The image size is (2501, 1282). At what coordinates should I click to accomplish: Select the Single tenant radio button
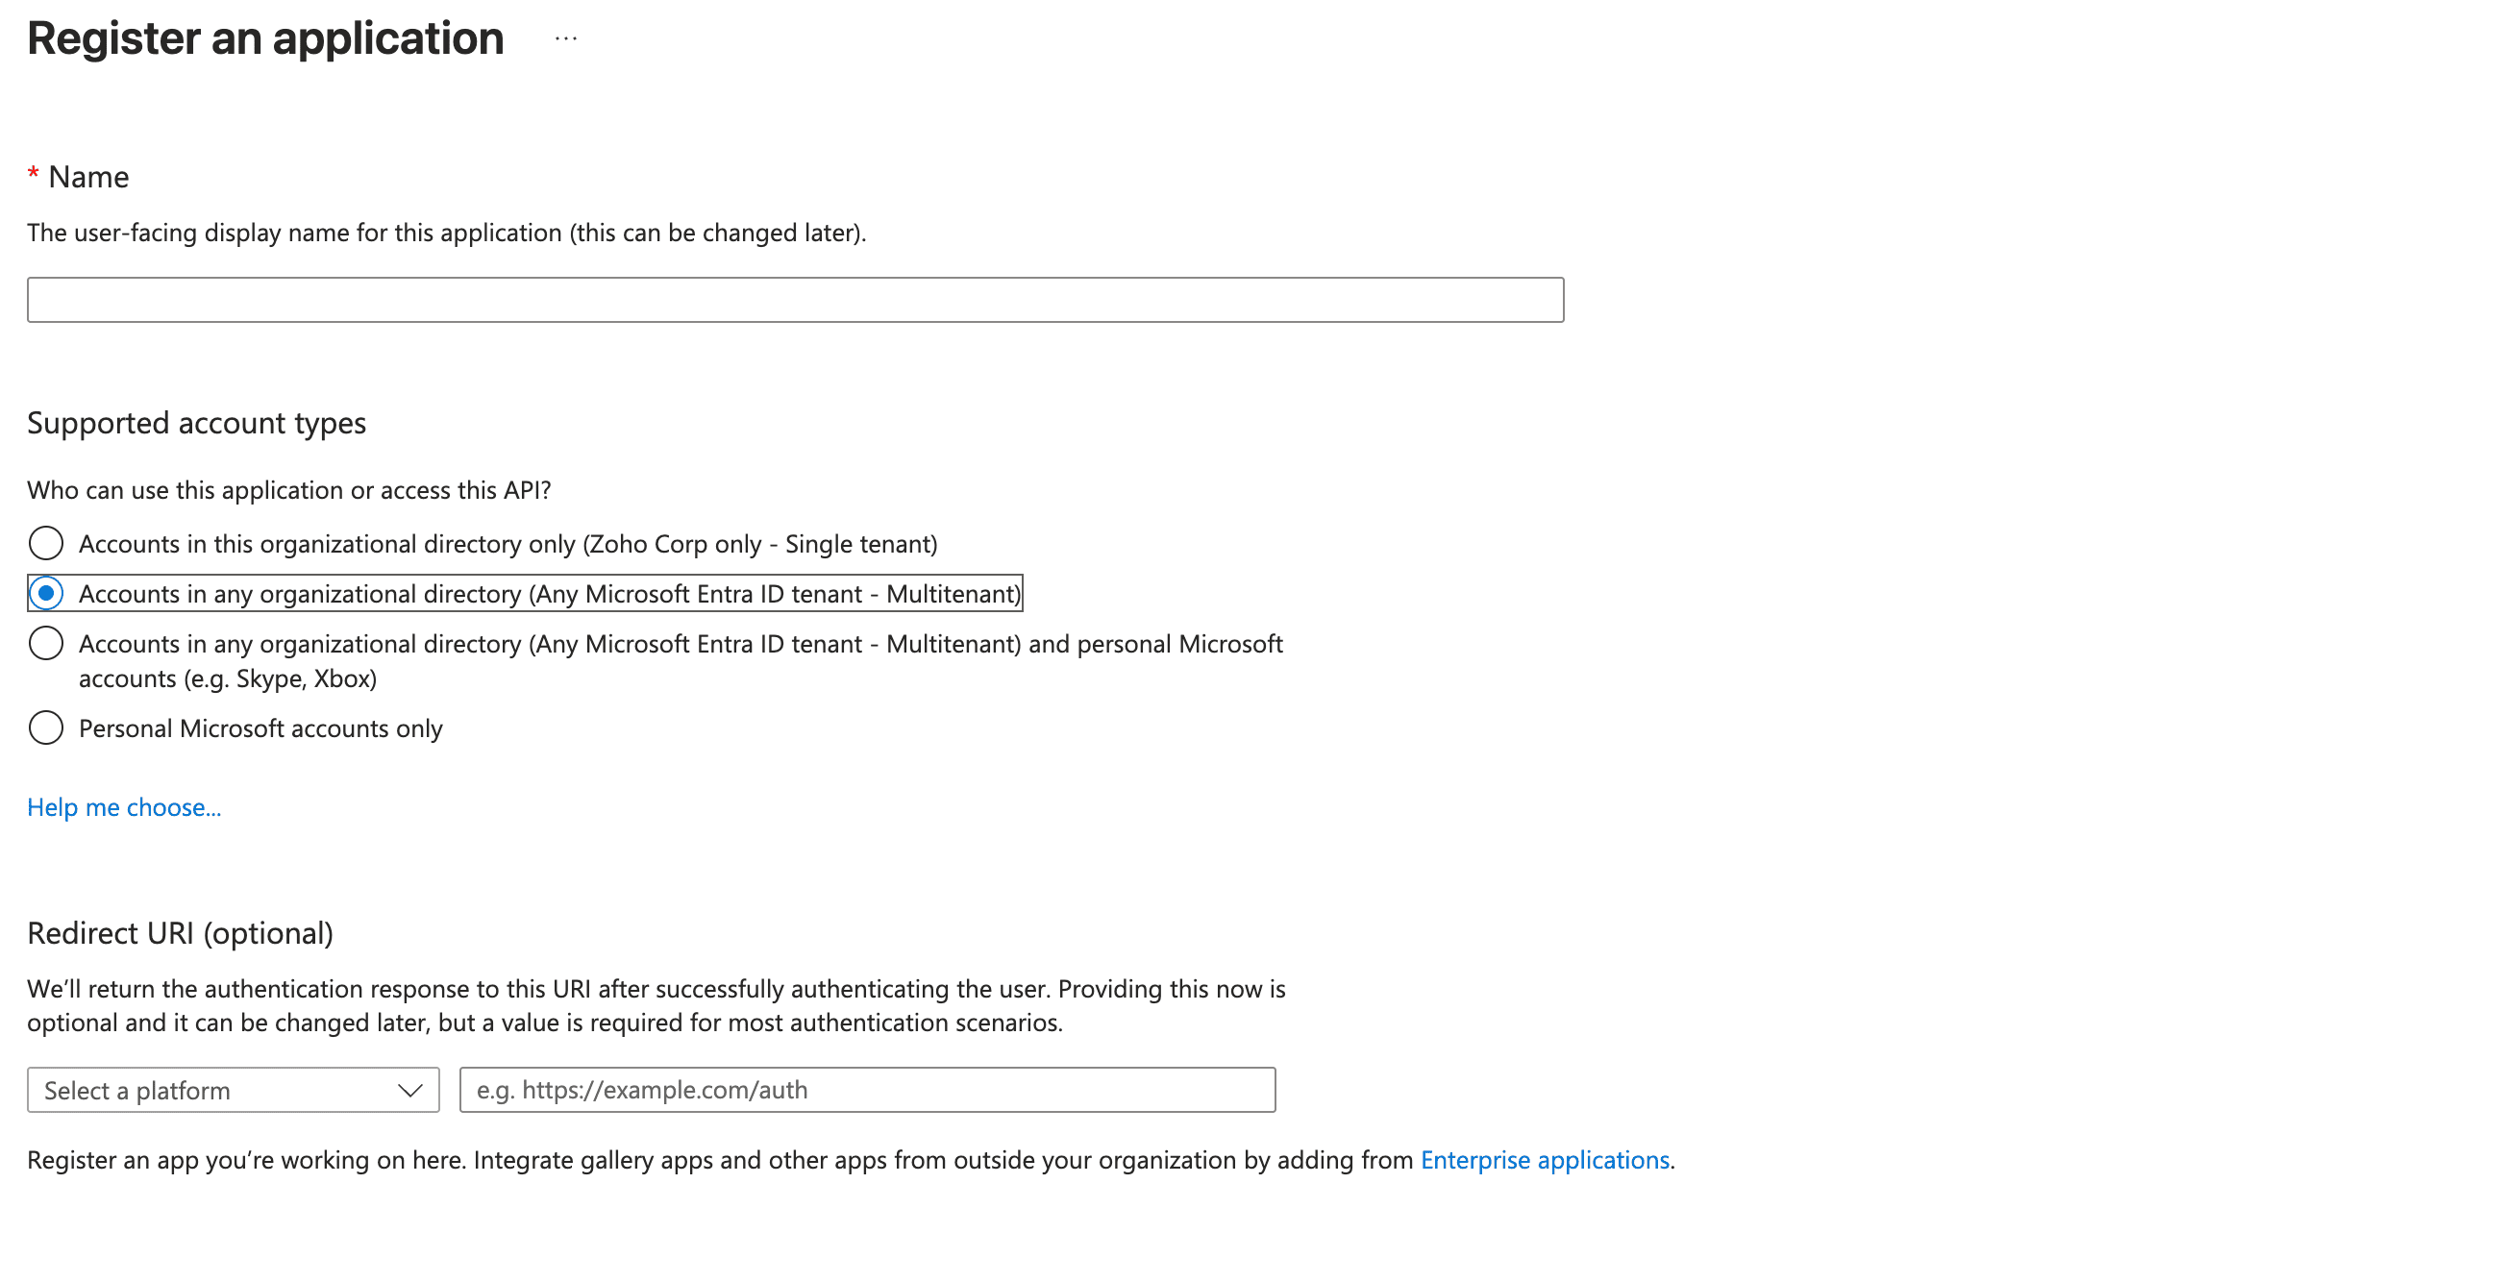click(45, 544)
